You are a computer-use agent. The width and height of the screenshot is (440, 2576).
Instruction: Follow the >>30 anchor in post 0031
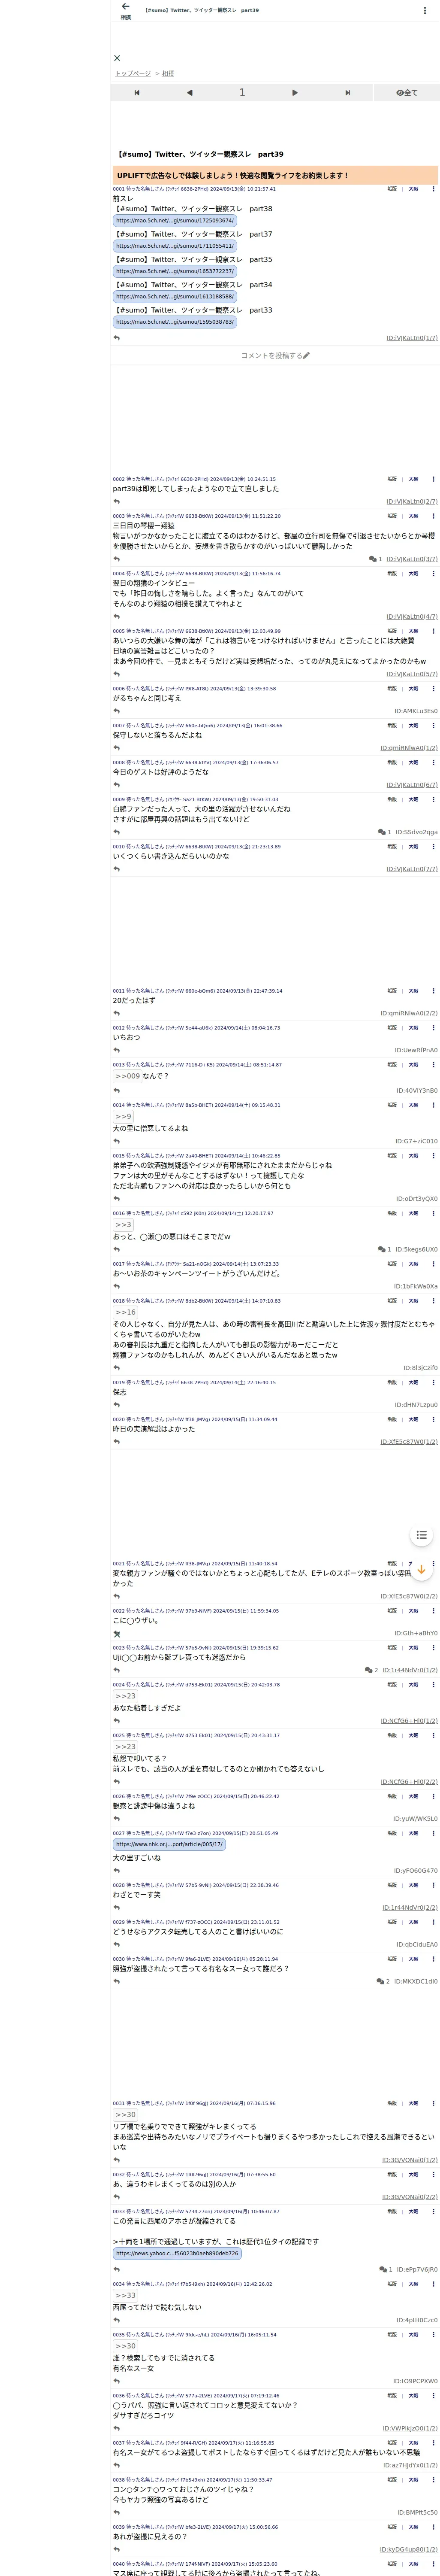pos(125,2115)
